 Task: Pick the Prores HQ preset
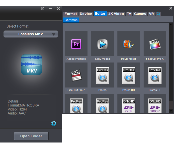point(129,75)
